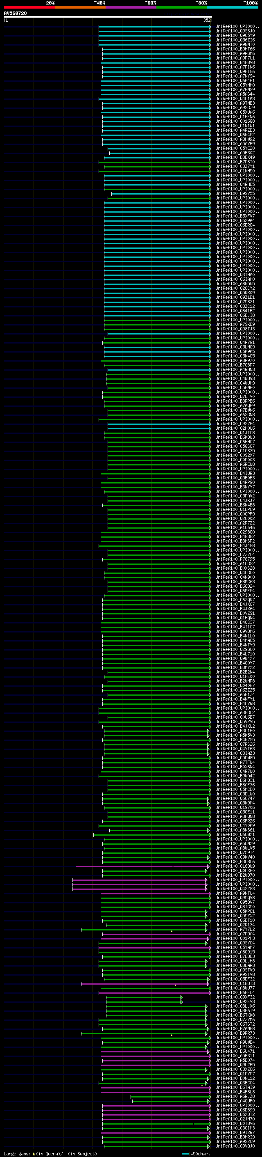The image size is (262, 1157).
Task: Open hit UniRef100_Q56ZI6
Action: 235,40
